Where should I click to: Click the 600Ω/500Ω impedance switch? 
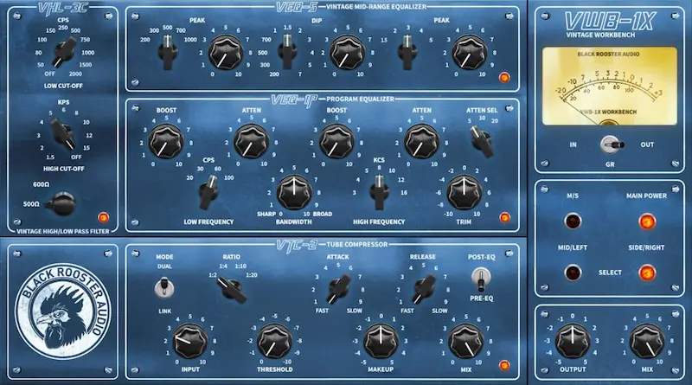pos(61,204)
